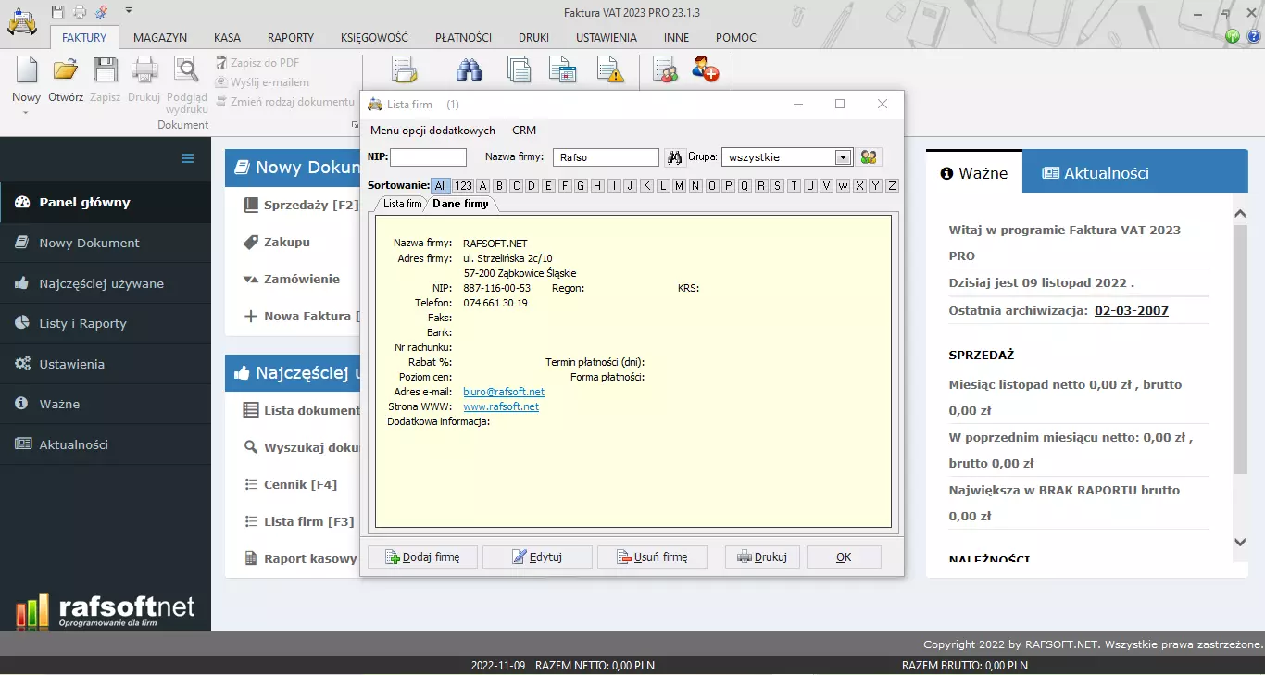Click the Nowy document icon in ribbon
Image resolution: width=1265 pixels, height=675 pixels.
26,70
